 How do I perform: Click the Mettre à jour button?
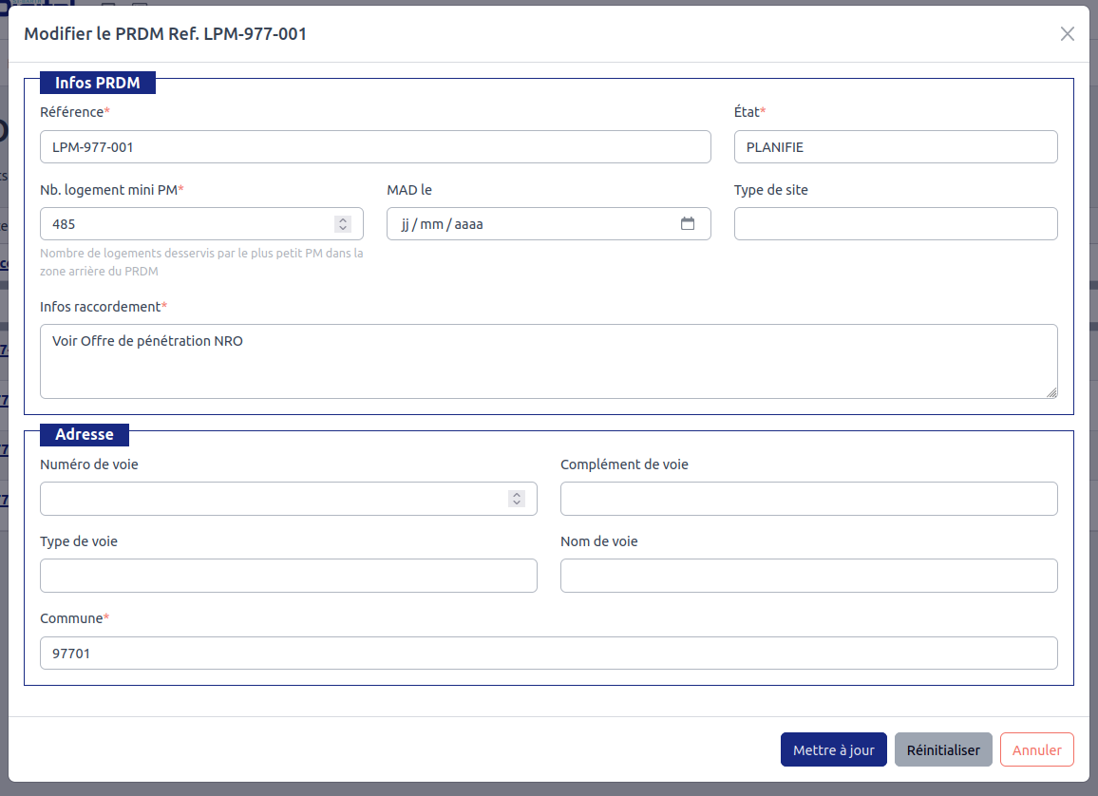[833, 749]
